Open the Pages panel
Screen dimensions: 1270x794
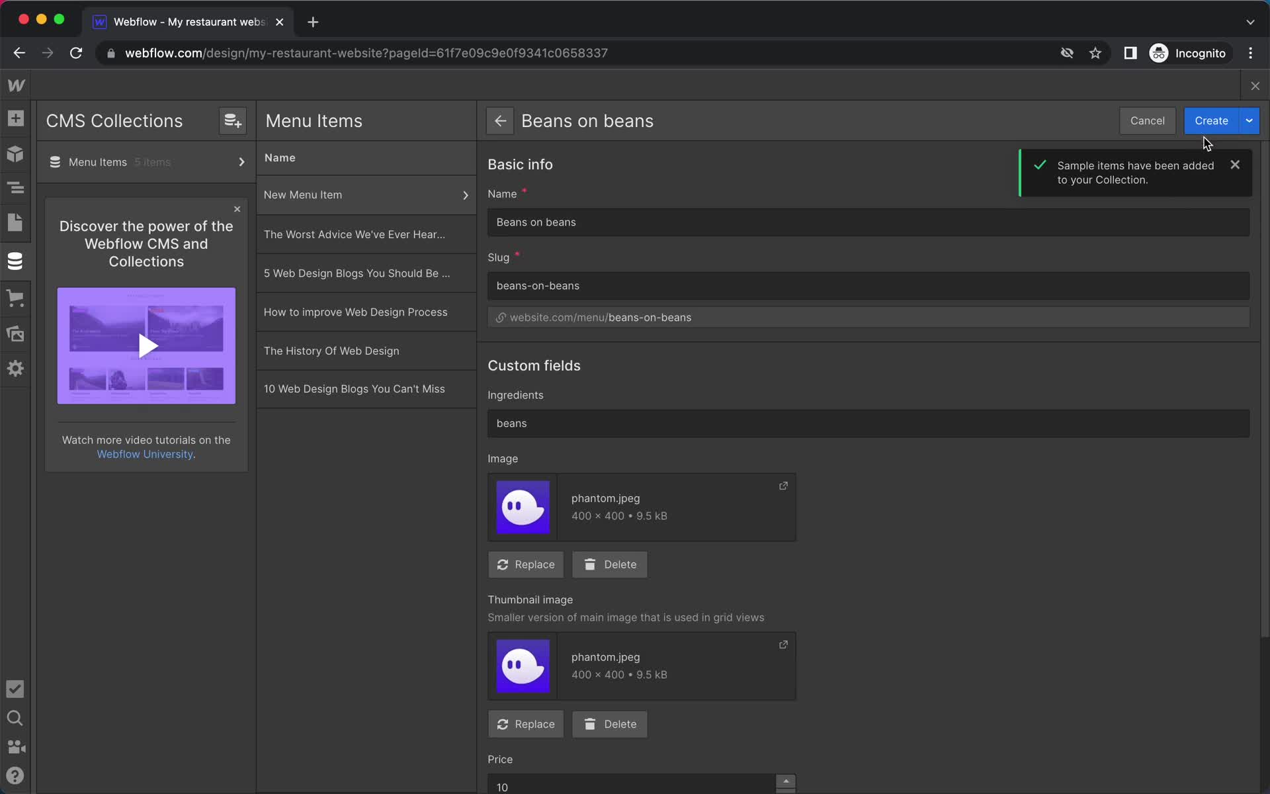tap(15, 223)
